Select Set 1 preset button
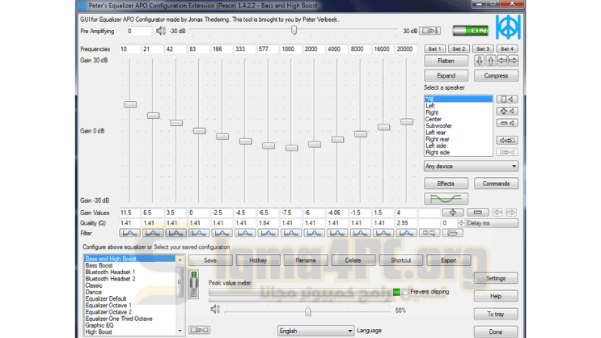The image size is (601, 338). 434,49
